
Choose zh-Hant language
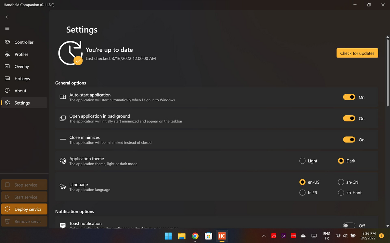click(x=350, y=193)
